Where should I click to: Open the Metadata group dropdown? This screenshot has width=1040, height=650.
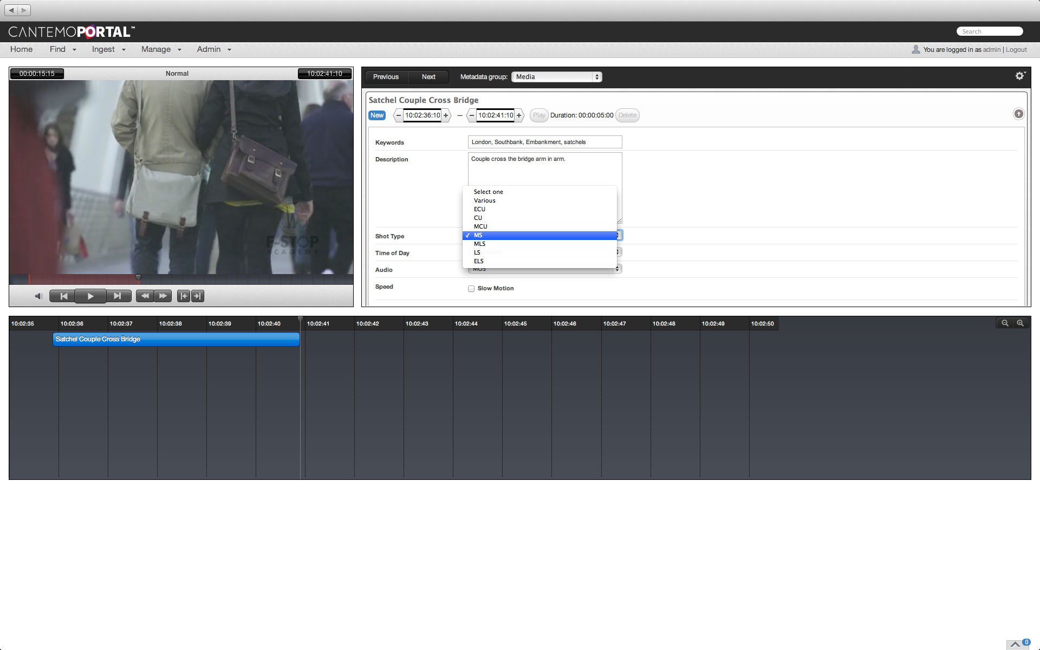point(556,77)
